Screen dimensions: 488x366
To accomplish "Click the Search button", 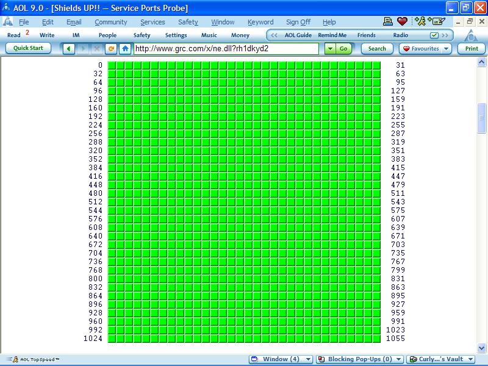I will click(x=377, y=49).
